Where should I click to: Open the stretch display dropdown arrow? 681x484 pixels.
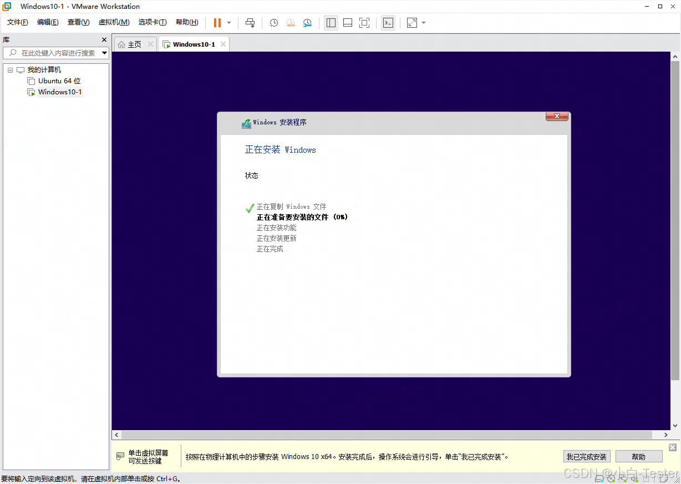tap(424, 23)
